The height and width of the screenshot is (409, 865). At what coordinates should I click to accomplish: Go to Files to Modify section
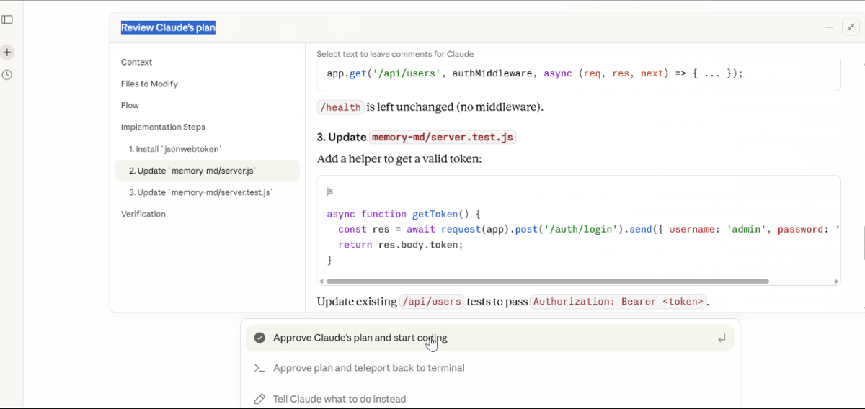[149, 84]
